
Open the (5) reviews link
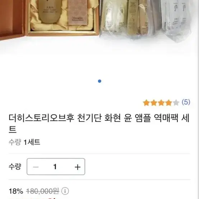[x=186, y=102]
